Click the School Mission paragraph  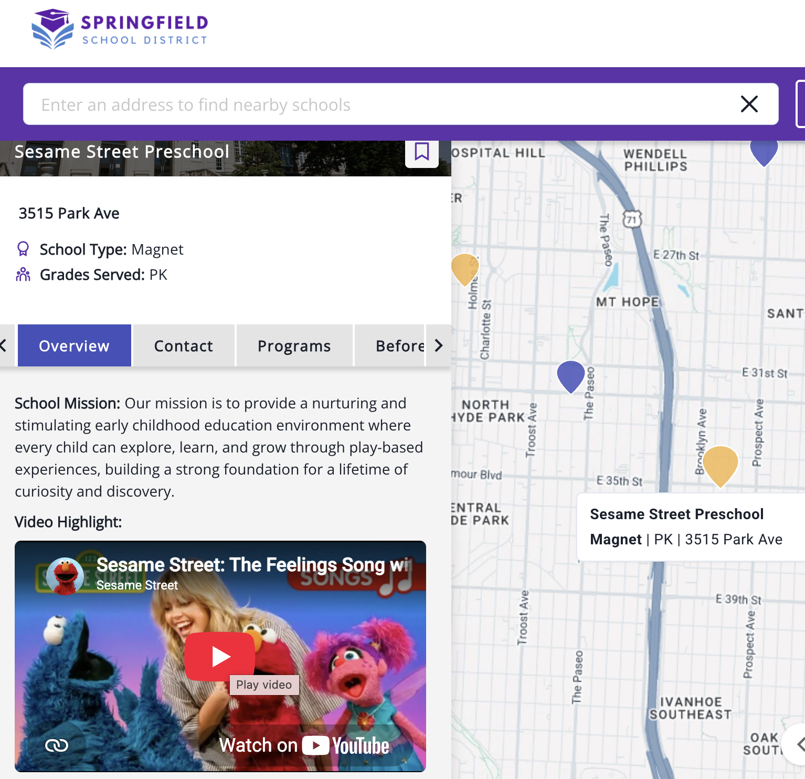(219, 447)
